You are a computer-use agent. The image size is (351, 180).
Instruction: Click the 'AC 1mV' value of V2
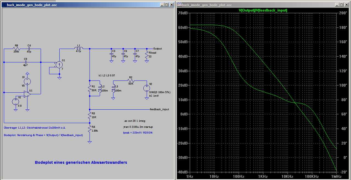click(154, 96)
